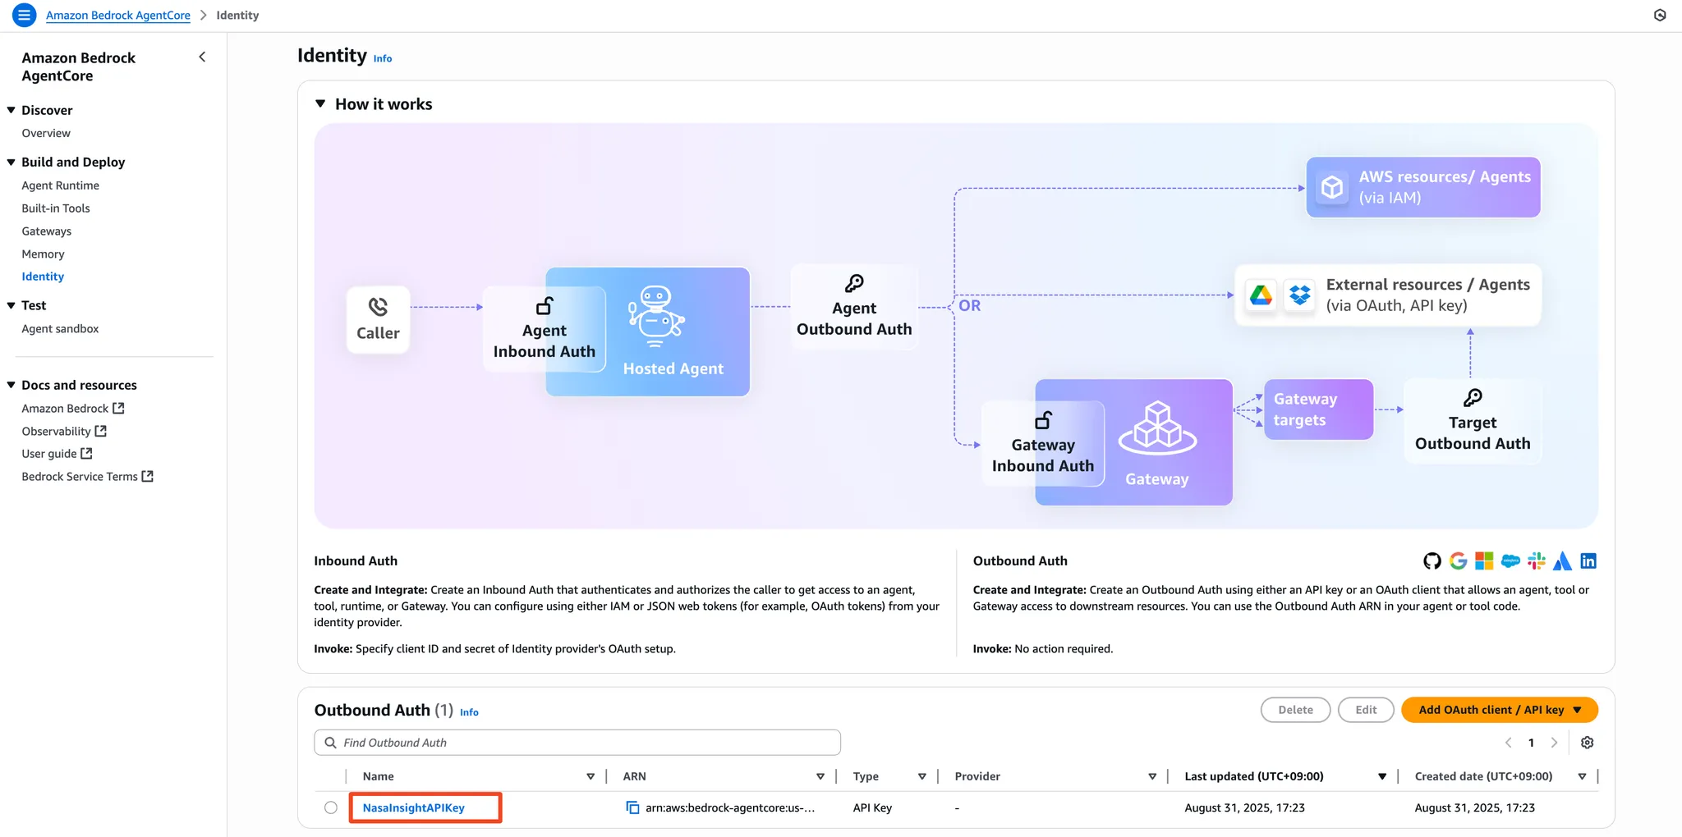Click the Gateway Inbound Auth lock icon
This screenshot has height=837, width=1682.
1043,420
